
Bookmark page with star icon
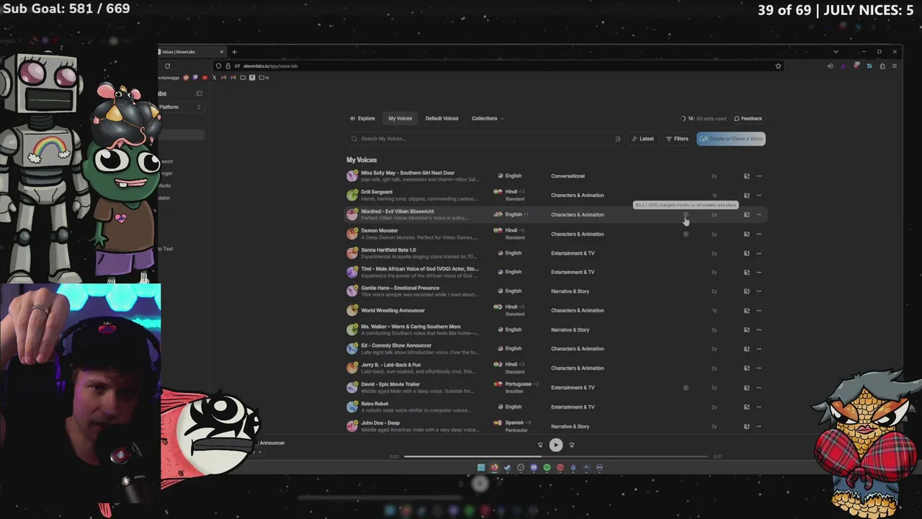click(778, 66)
